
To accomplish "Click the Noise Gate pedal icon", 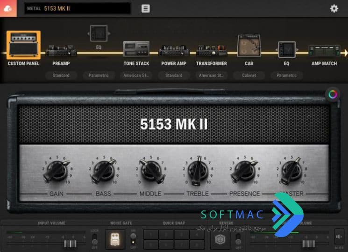I will [x=115, y=239].
